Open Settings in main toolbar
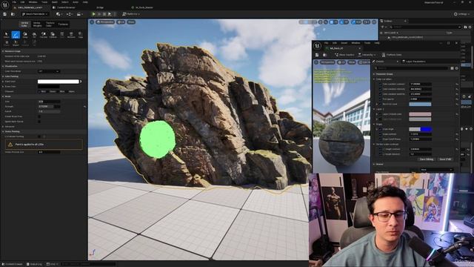 (462, 14)
